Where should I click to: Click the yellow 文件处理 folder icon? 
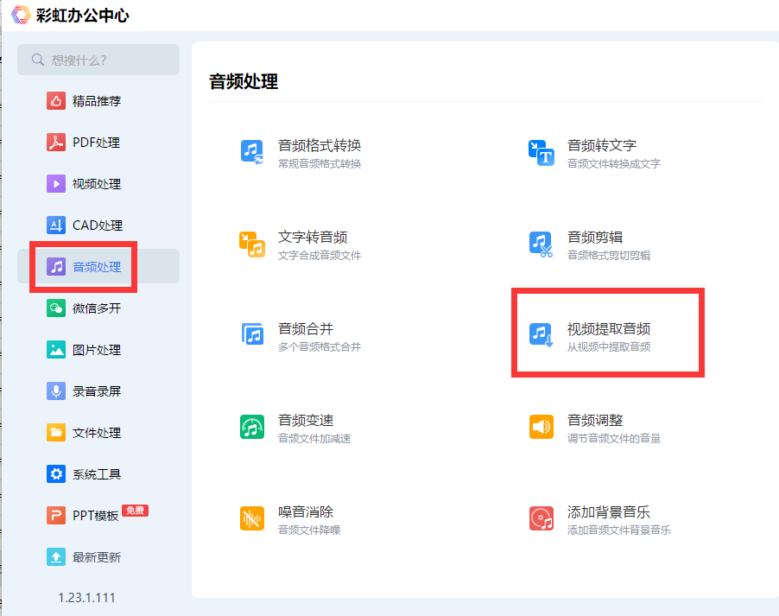point(56,433)
